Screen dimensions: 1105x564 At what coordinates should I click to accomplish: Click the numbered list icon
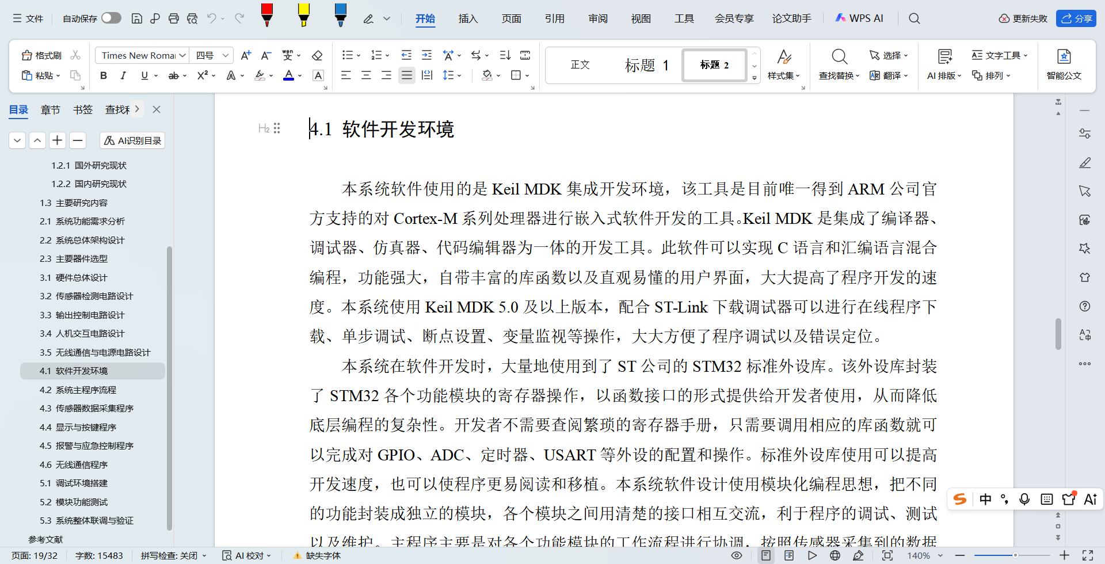(x=376, y=55)
